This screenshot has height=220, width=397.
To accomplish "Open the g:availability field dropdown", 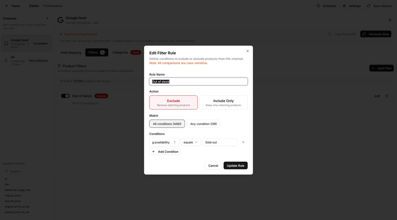I will pos(164,142).
